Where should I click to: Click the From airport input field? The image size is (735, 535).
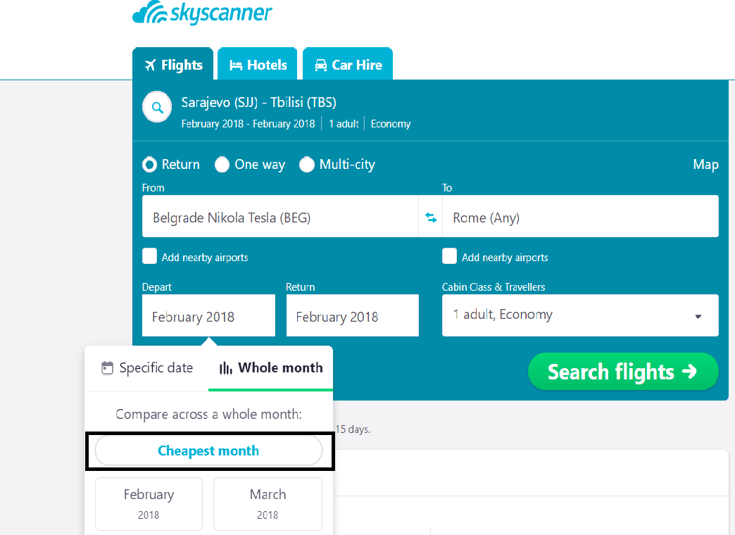(279, 216)
